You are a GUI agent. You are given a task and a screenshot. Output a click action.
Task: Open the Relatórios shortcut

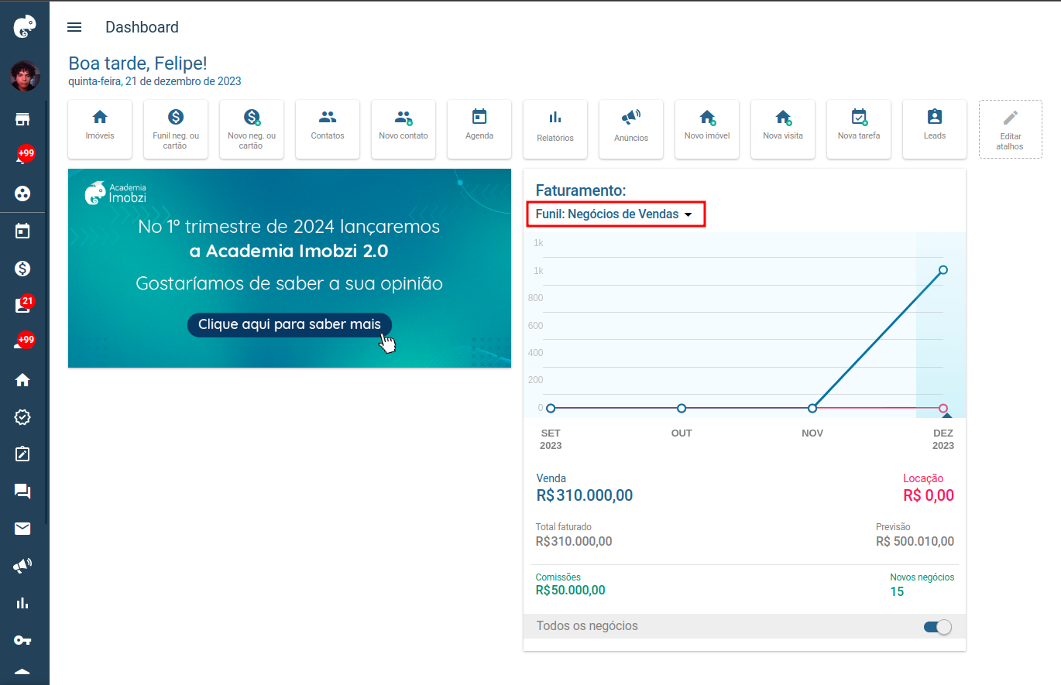(x=555, y=129)
